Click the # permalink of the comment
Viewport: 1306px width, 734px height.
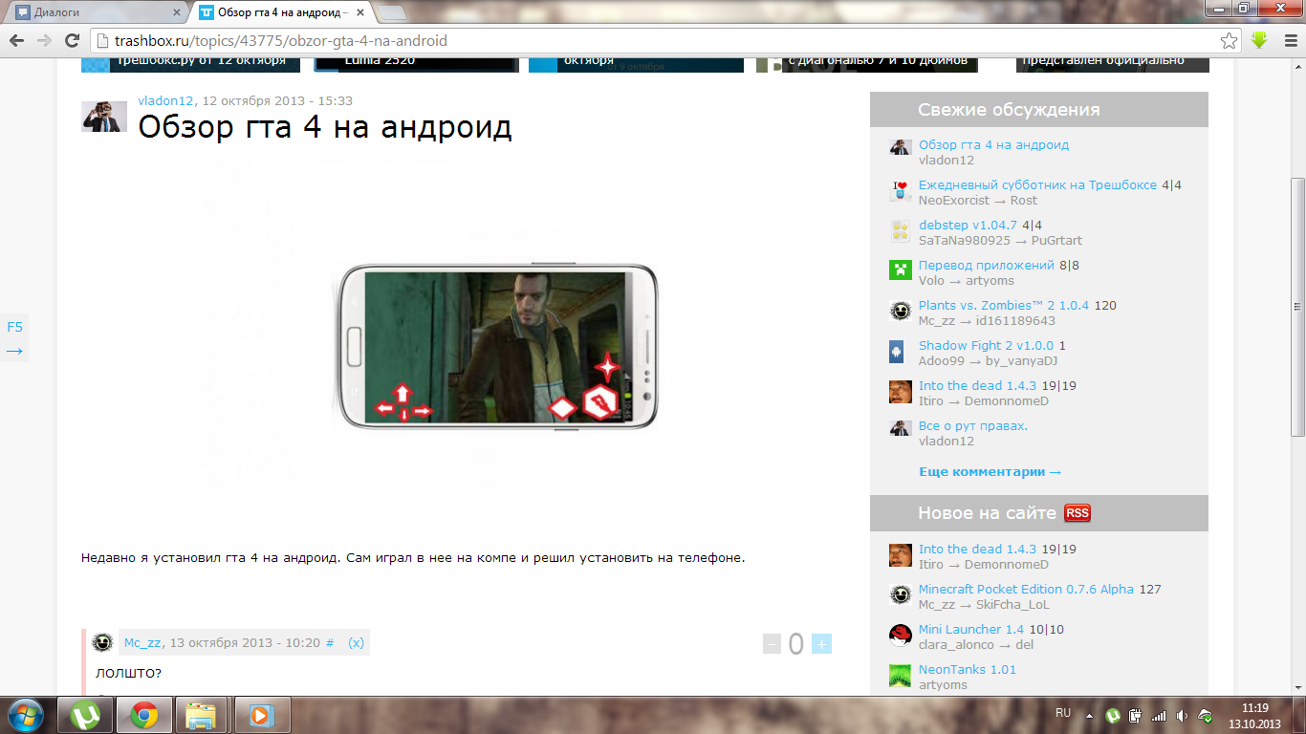[330, 643]
